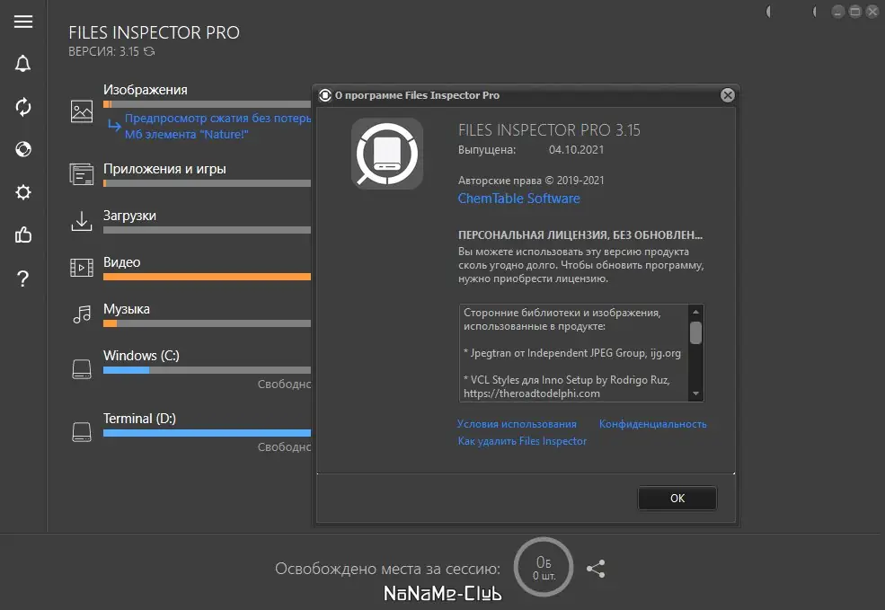Click the thumbs-up feedback icon
Image resolution: width=885 pixels, height=610 pixels.
coord(23,235)
